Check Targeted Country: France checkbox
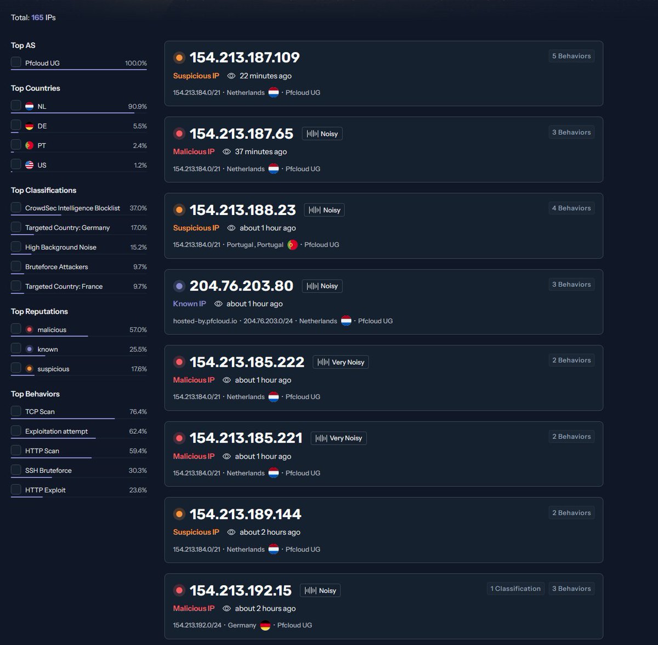The width and height of the screenshot is (658, 645). coord(16,286)
